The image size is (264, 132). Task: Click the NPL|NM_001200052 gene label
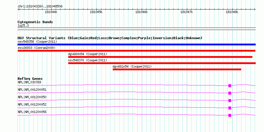32,104
